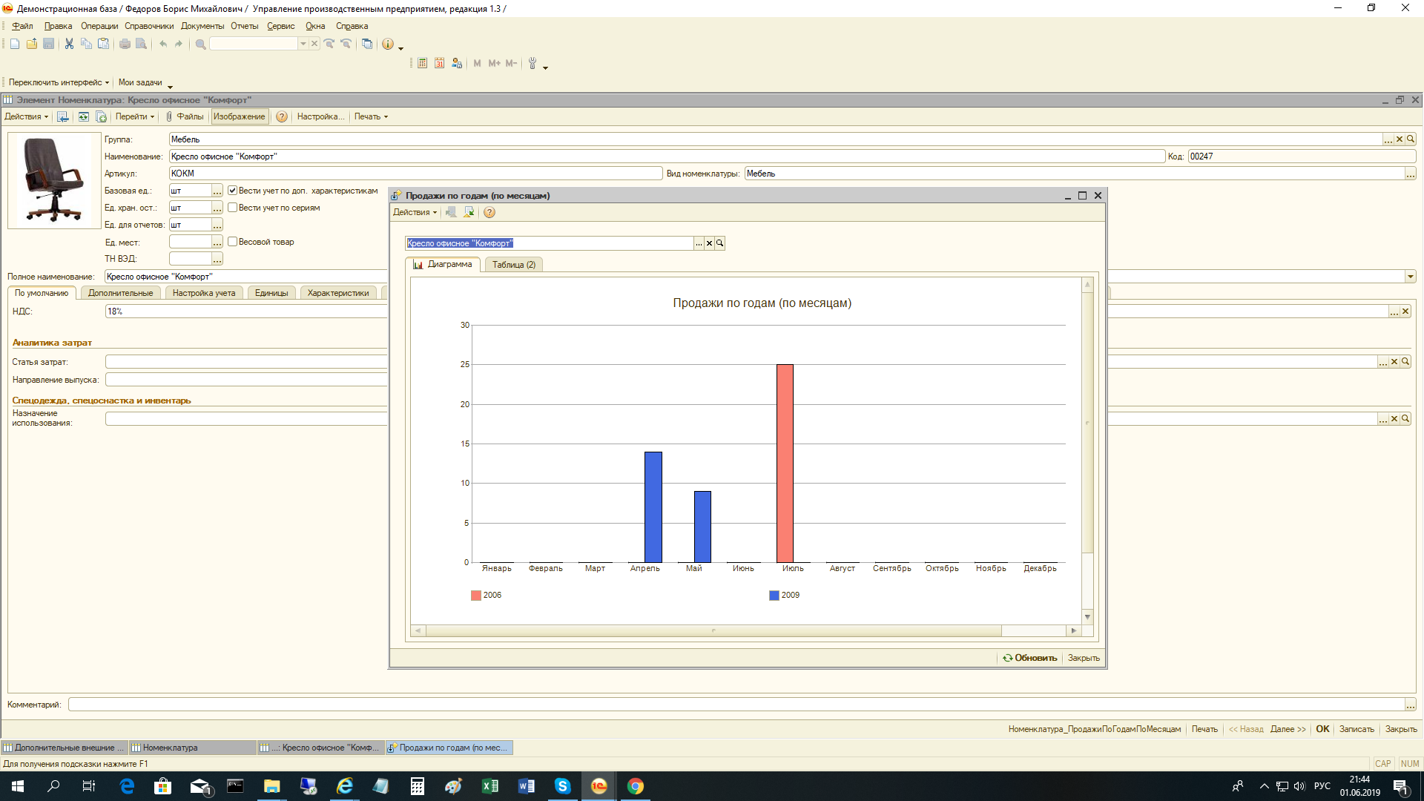Click the save icon in nomenclature toolbar
The width and height of the screenshot is (1424, 801).
[x=61, y=116]
